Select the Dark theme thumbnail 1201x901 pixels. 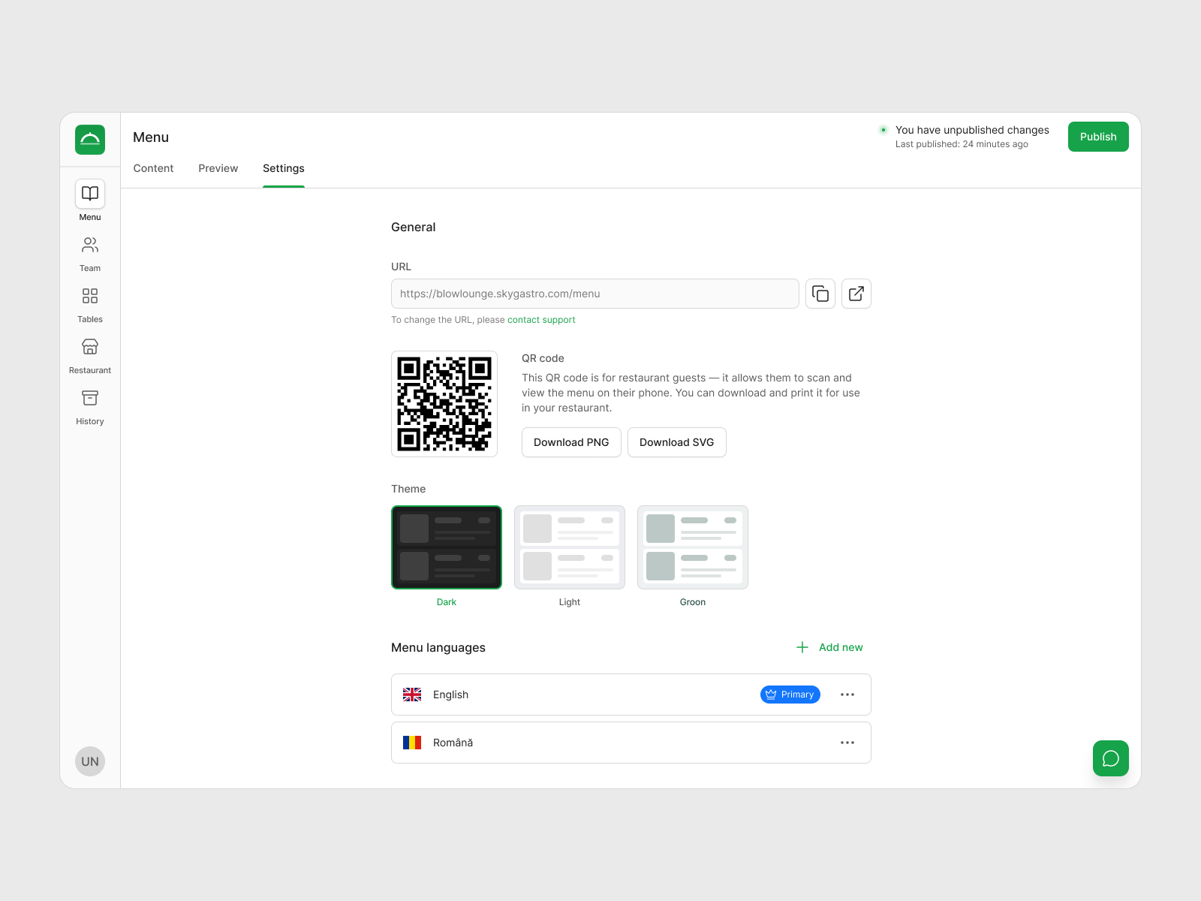447,547
